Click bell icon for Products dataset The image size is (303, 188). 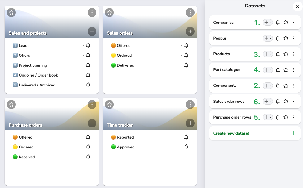pos(278,54)
